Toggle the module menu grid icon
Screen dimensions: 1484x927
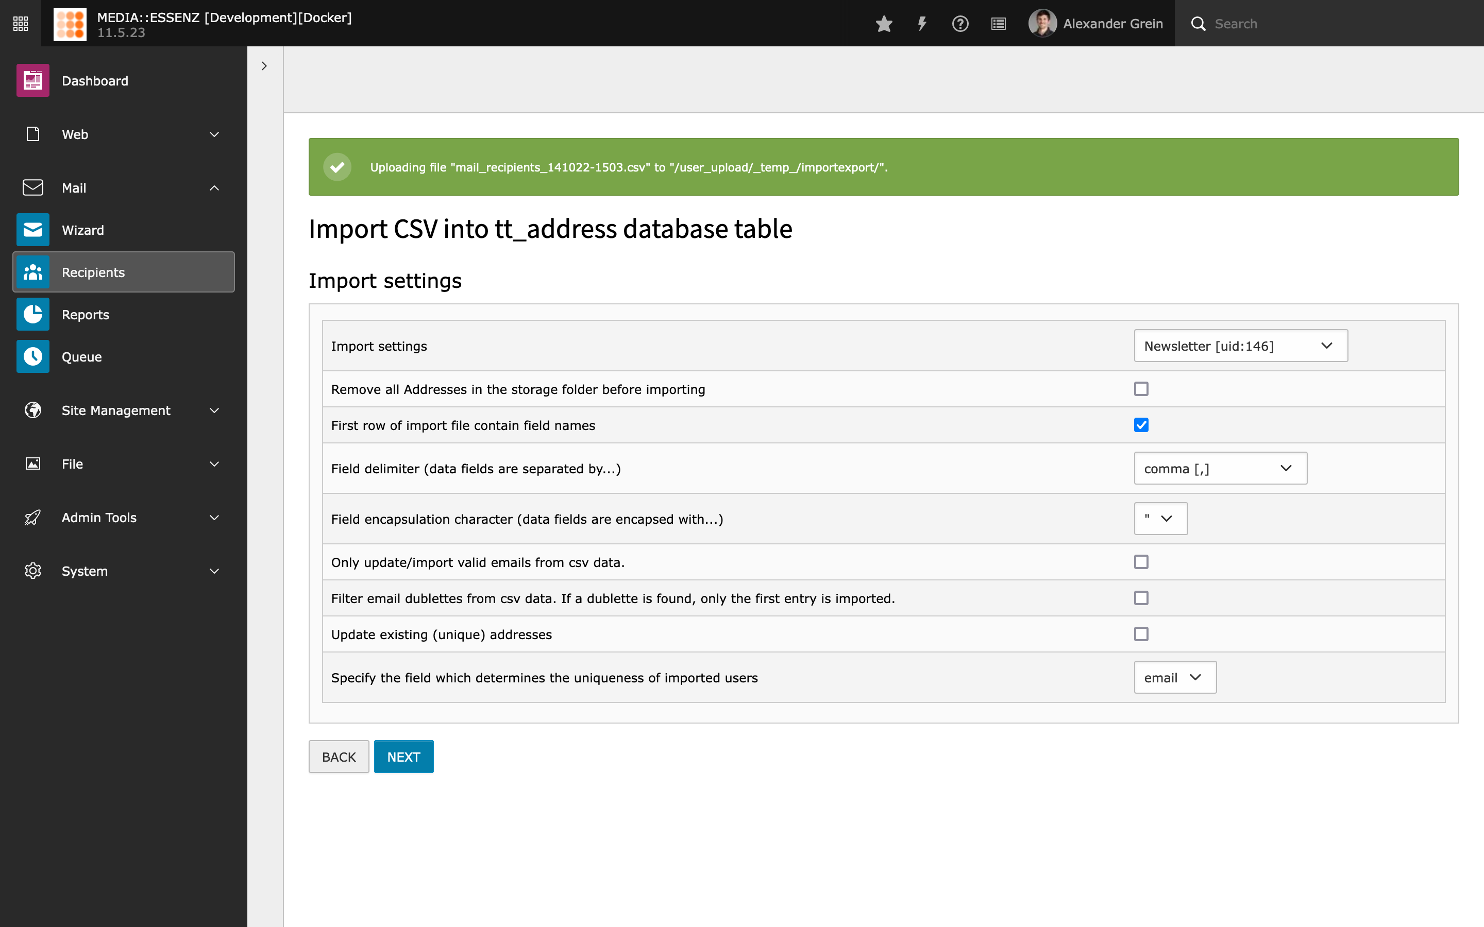20,23
